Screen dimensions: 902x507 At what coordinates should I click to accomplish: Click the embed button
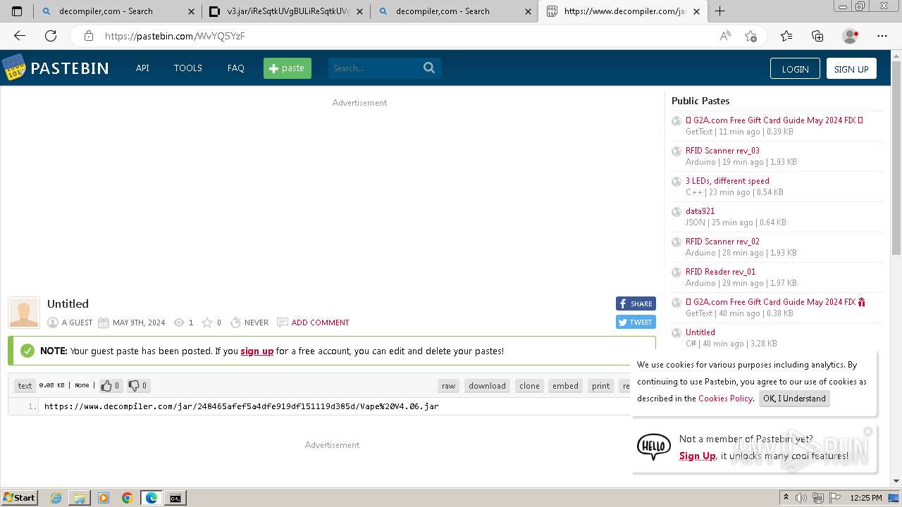point(565,386)
